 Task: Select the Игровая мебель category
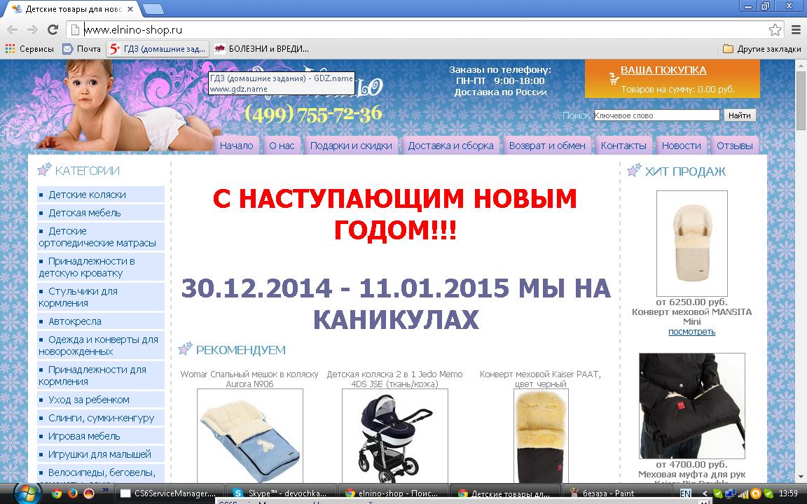coord(101,436)
